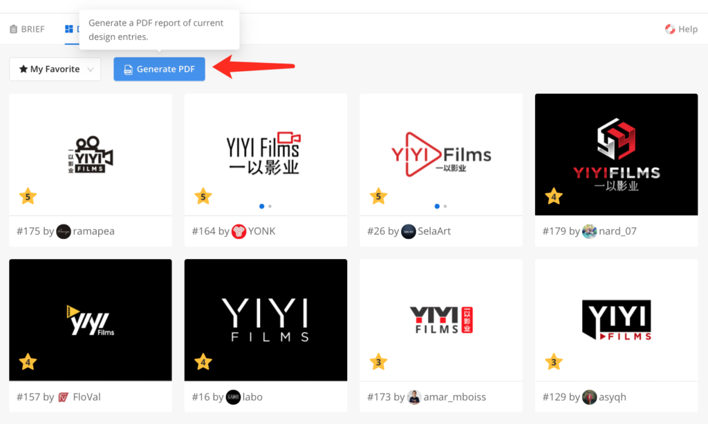
Task: Show second slide of entry #164
Action: pyautogui.click(x=270, y=206)
